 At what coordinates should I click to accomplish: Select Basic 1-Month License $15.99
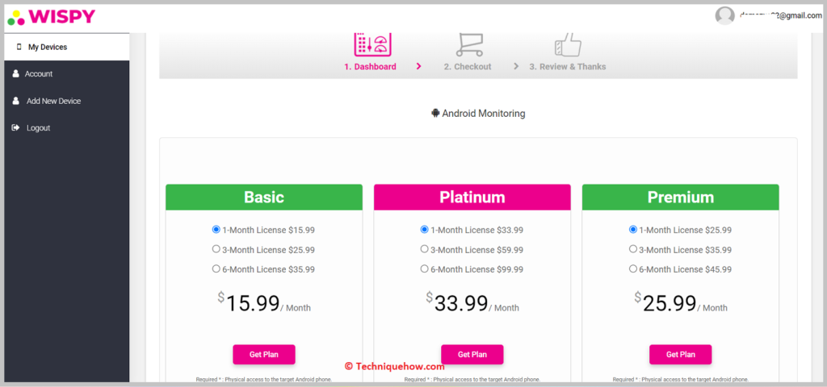coord(216,230)
